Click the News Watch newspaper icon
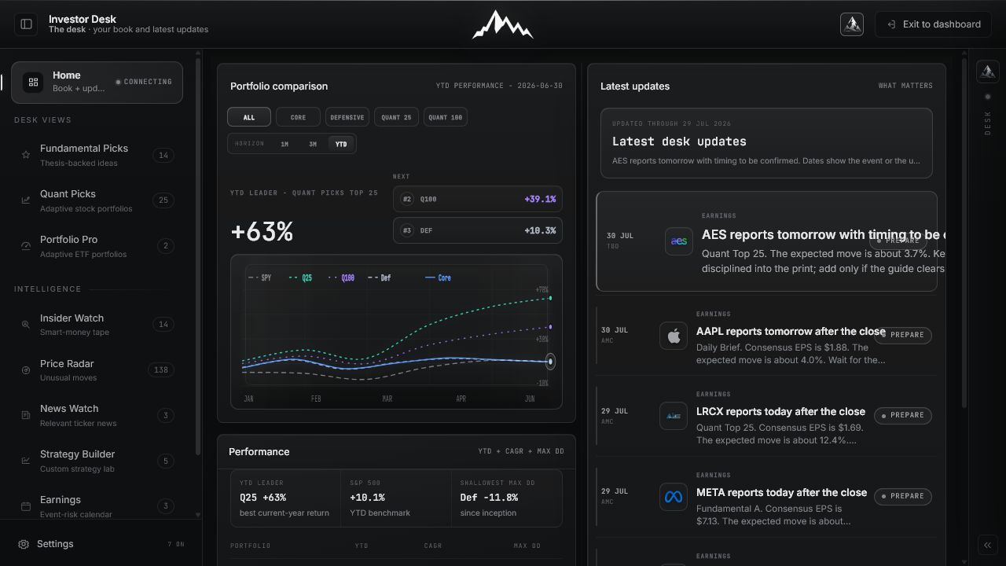Screen dimensions: 1006x566 (26, 415)
